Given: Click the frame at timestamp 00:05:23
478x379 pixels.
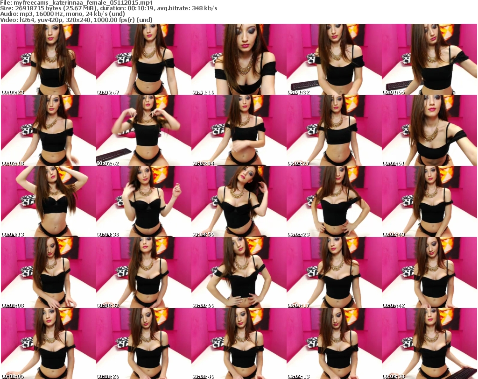Looking at the screenshot, I should [x=334, y=201].
